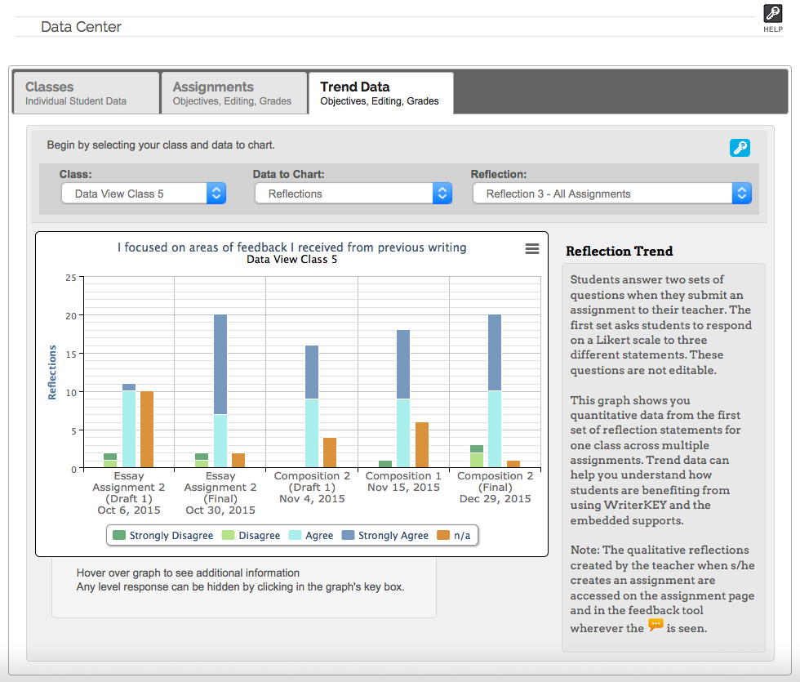Click the blue key info icon
800x682 pixels.
740,148
